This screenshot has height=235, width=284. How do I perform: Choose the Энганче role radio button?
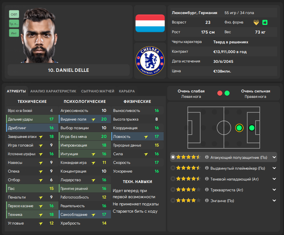click(x=173, y=201)
